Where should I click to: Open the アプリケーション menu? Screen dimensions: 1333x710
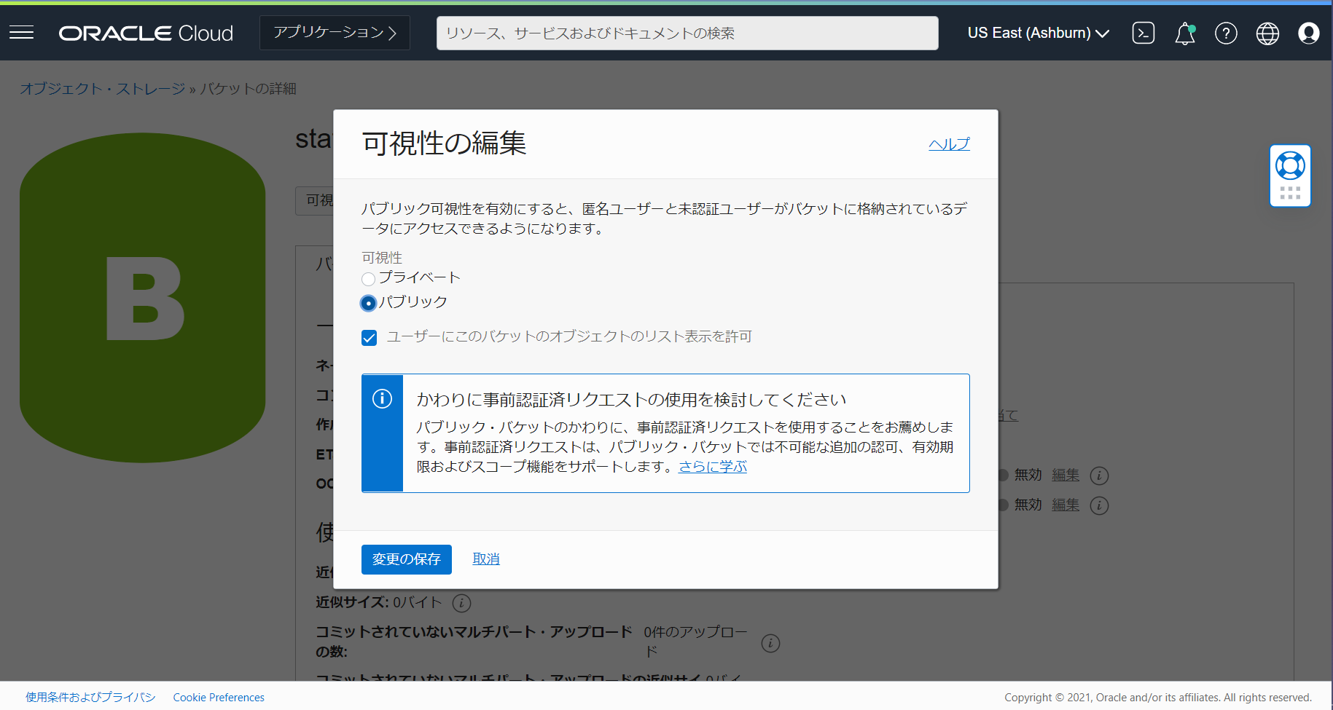pyautogui.click(x=335, y=33)
